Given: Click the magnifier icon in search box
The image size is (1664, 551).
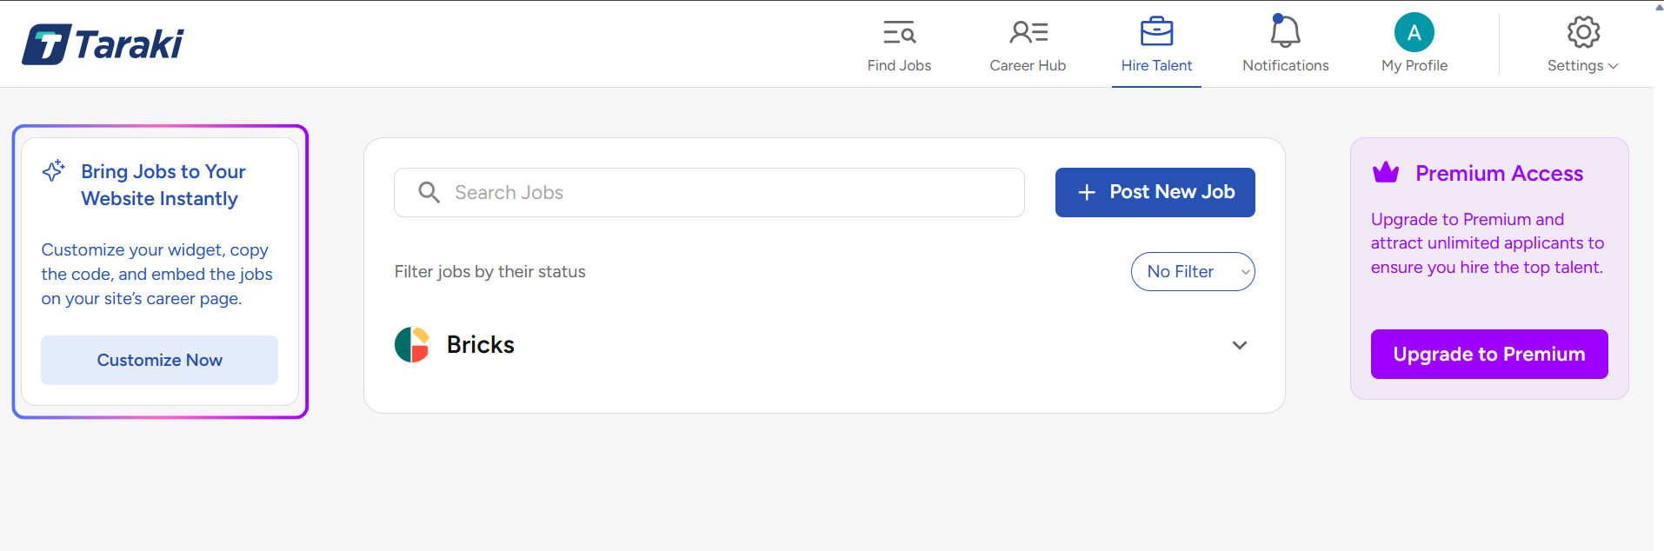Looking at the screenshot, I should 429,192.
